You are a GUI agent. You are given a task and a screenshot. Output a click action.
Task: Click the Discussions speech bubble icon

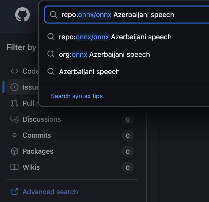click(14, 119)
